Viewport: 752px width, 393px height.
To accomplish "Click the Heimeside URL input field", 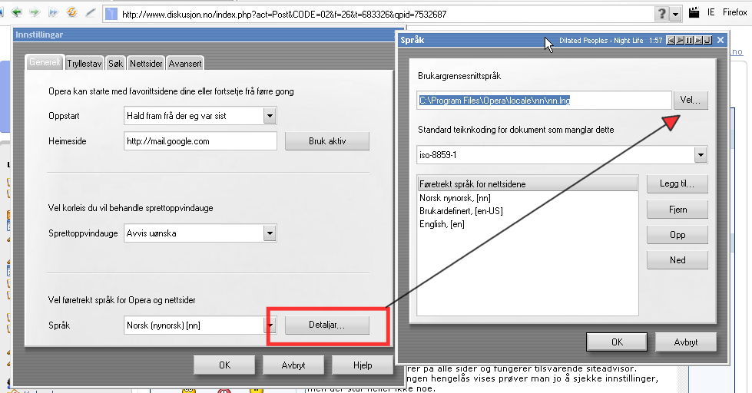I will coord(200,141).
